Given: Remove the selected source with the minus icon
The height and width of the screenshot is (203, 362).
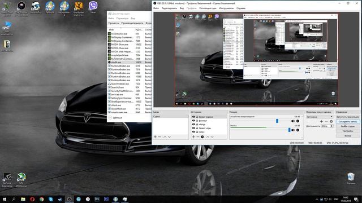Looking at the screenshot, I should (x=198, y=137).
